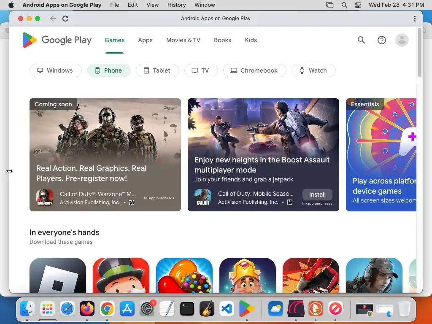Select the Chromebook device filter chip
The width and height of the screenshot is (432, 324).
click(254, 70)
